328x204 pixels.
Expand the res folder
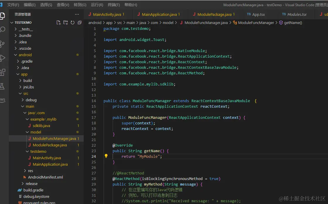25,171
